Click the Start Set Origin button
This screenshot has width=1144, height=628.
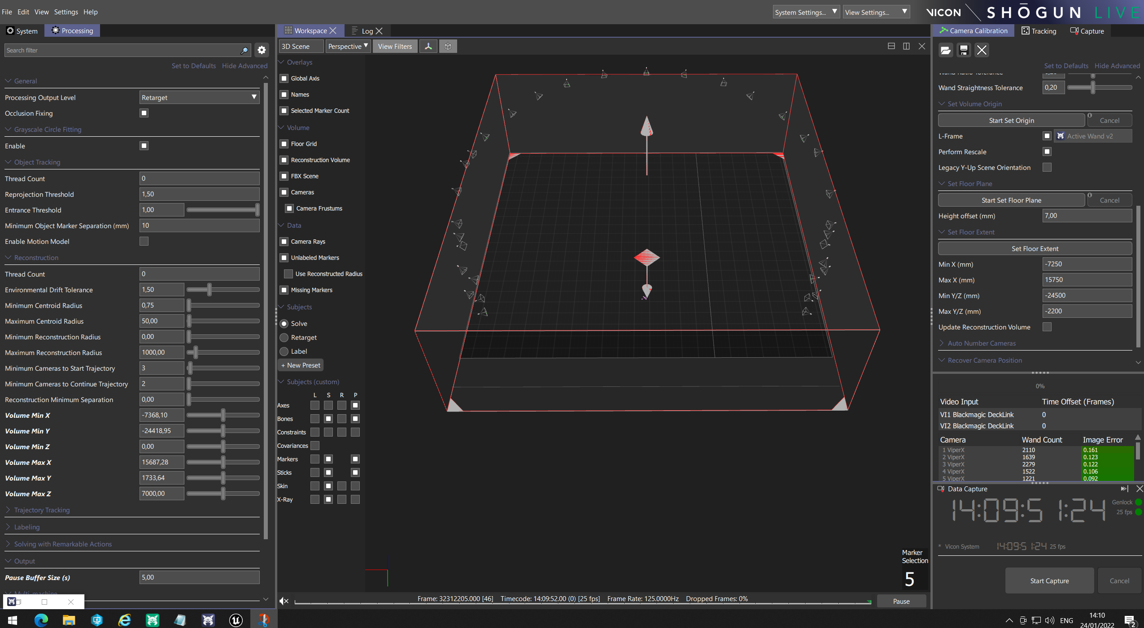tap(1011, 120)
